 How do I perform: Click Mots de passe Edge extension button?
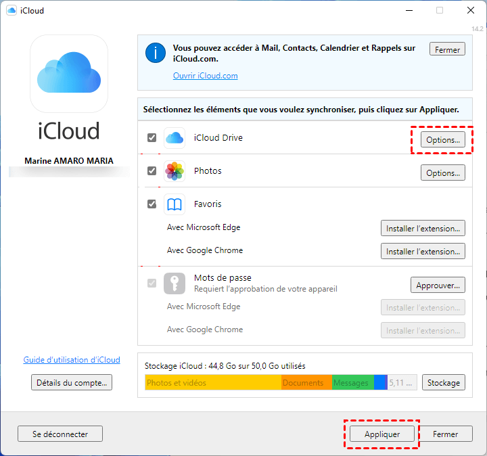pyautogui.click(x=423, y=308)
